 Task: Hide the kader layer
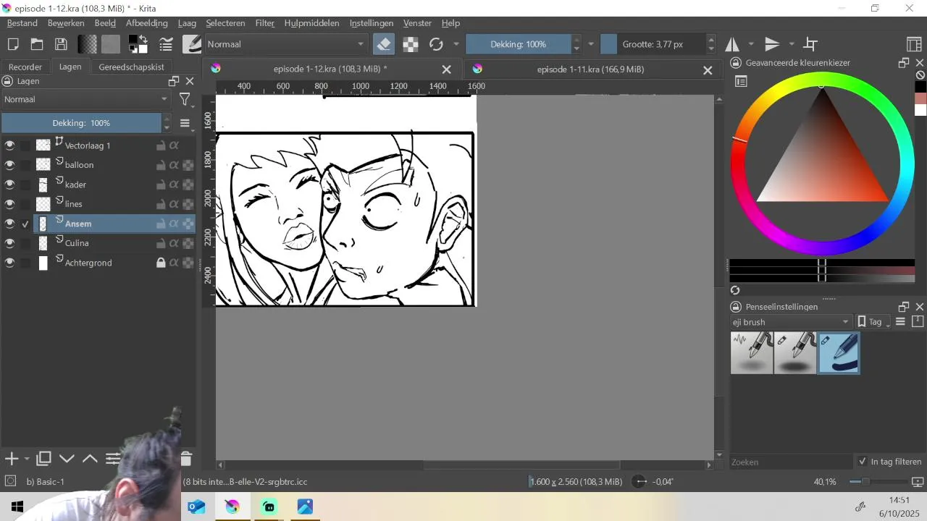point(9,185)
